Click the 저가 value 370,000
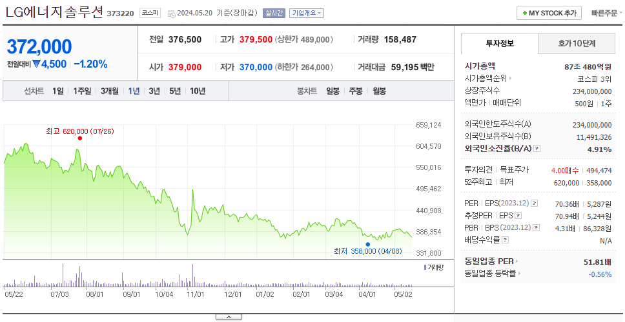Screen dimensions: 625x322 click(x=256, y=67)
